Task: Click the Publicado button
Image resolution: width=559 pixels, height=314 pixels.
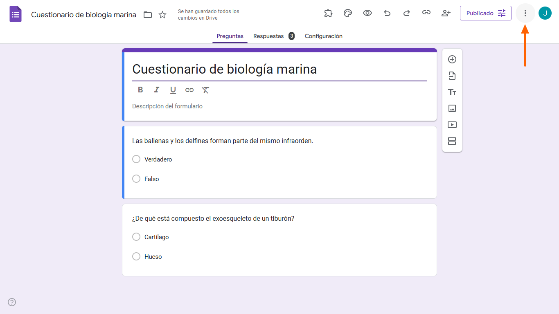Action: [x=485, y=13]
